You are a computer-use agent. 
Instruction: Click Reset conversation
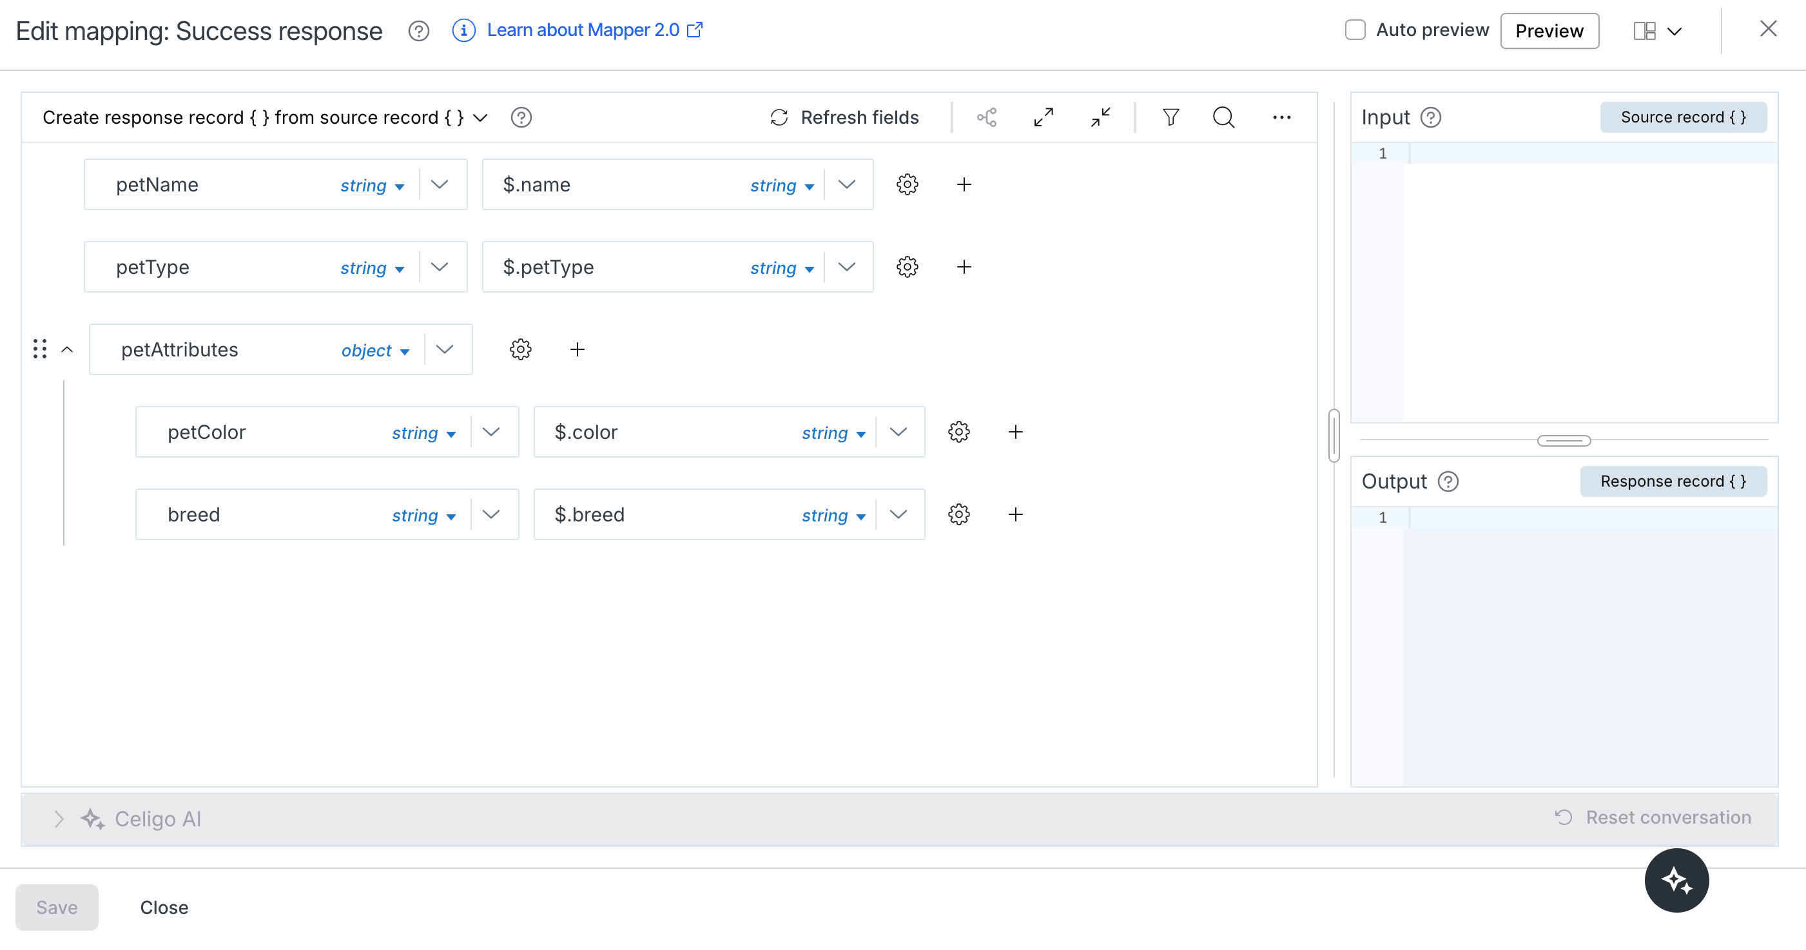[1653, 817]
